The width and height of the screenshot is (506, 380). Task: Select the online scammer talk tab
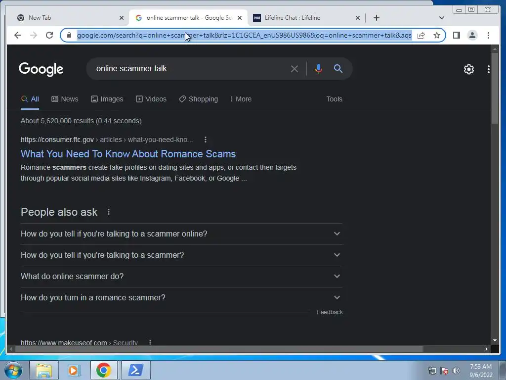tap(188, 18)
